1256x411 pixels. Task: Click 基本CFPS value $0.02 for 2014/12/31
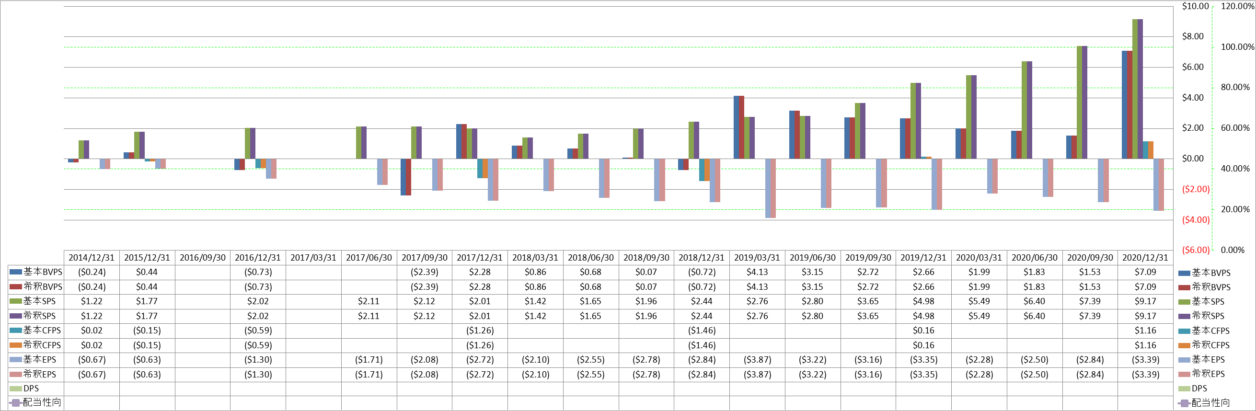(x=92, y=331)
